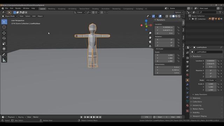Enable Wireframe viewport shading

(170, 16)
